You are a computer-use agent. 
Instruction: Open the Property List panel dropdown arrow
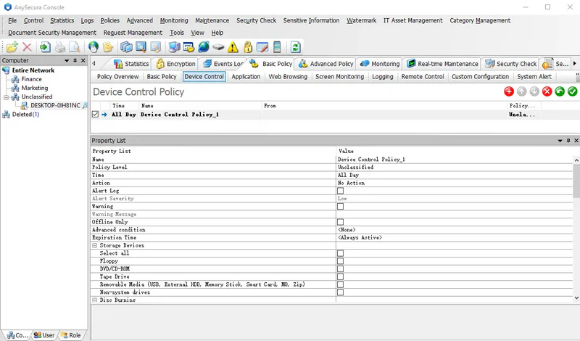point(560,141)
